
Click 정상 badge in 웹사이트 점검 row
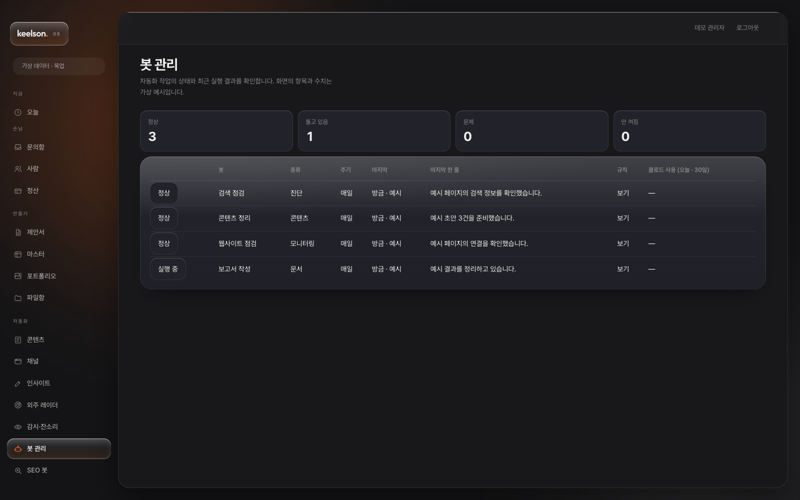click(164, 243)
